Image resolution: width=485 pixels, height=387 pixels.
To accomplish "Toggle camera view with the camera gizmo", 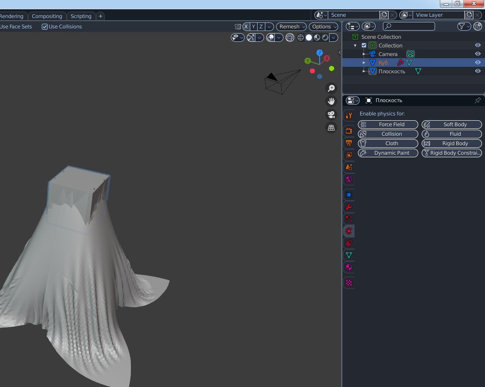I will [331, 115].
